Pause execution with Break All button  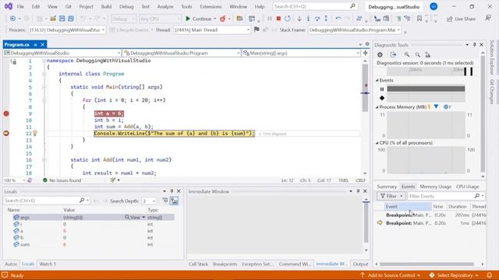point(270,19)
